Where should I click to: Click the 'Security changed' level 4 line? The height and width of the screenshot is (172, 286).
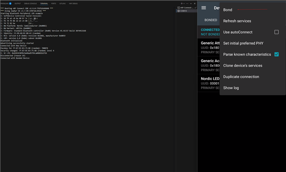pyautogui.click(x=27, y=51)
